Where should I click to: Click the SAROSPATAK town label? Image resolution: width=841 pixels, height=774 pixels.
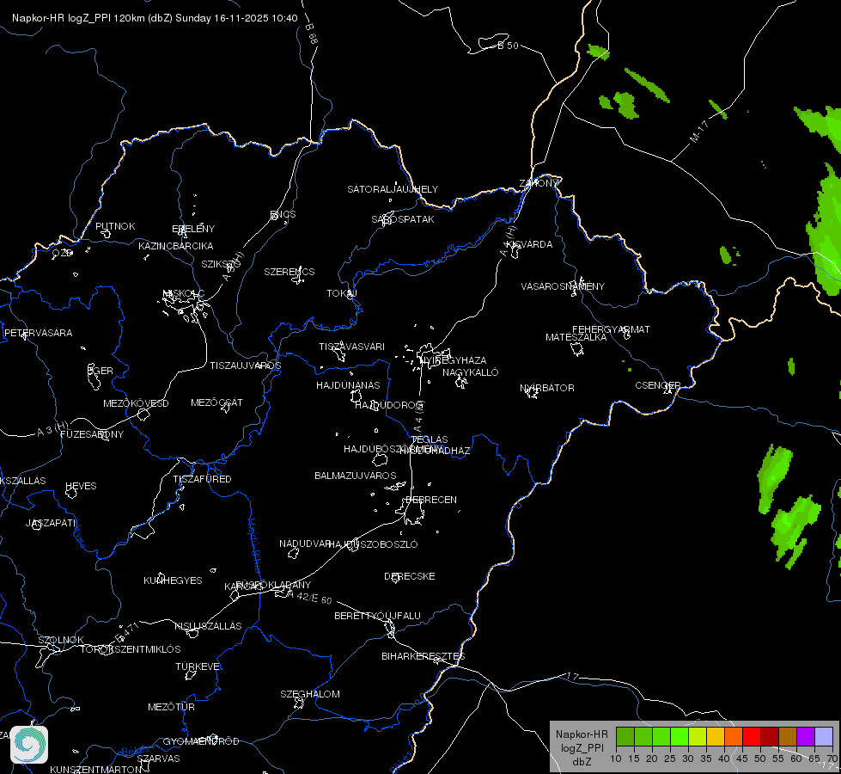pyautogui.click(x=403, y=219)
